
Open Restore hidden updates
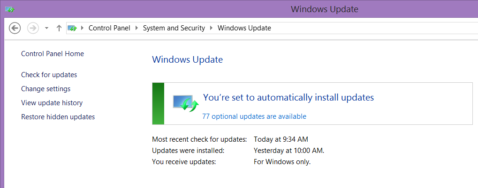pos(58,117)
